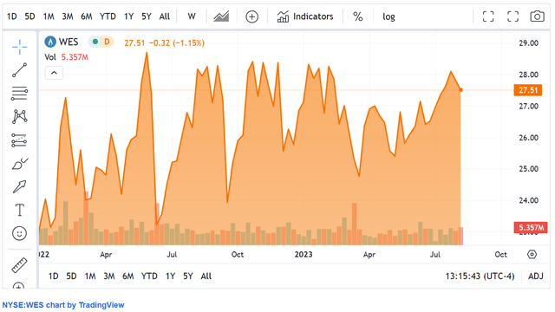This screenshot has width=555, height=312.
Task: Click the red 5.357M volume label
Action: click(x=531, y=227)
